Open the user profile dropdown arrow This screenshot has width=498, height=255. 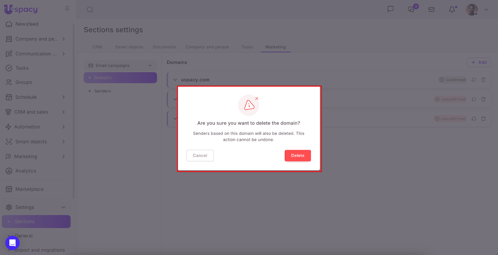tap(486, 10)
